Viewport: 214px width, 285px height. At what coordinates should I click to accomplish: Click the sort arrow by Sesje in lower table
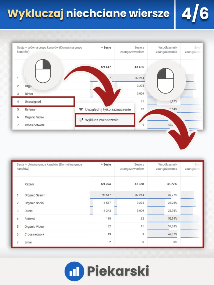coord(102,164)
